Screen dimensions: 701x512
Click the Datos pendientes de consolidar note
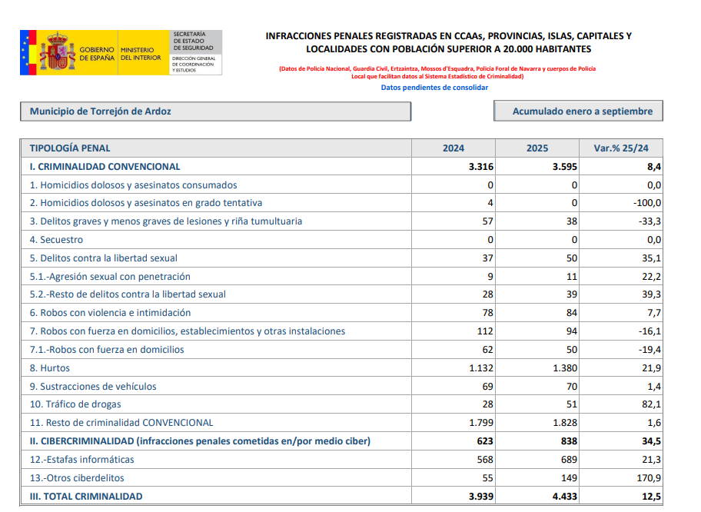click(x=434, y=88)
